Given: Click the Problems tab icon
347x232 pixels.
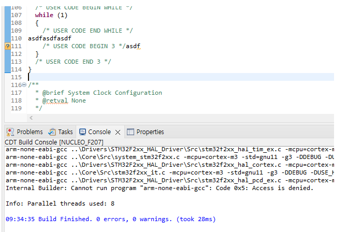Looking at the screenshot, I should point(10,132).
